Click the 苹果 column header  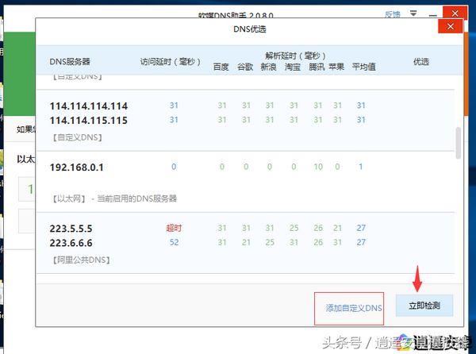336,67
